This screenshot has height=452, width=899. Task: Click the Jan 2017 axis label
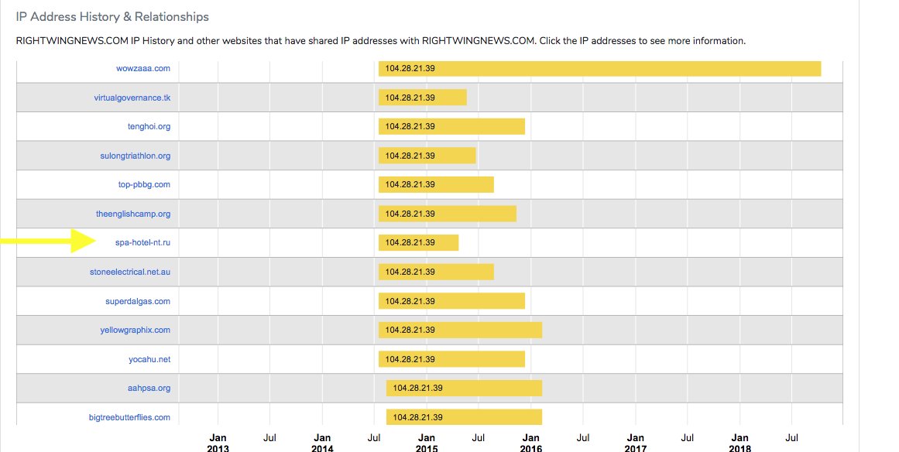635,443
